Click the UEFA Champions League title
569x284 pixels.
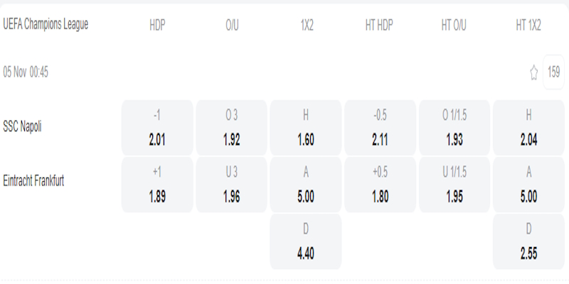[x=46, y=24]
